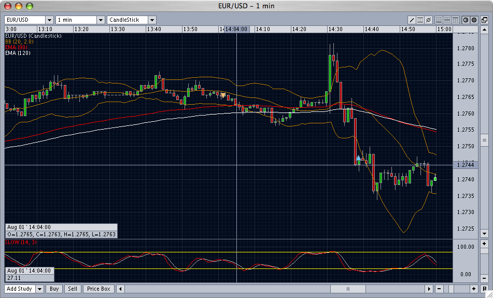Image resolution: width=493 pixels, height=298 pixels.
Task: Click the R reset button
Action: (x=484, y=289)
